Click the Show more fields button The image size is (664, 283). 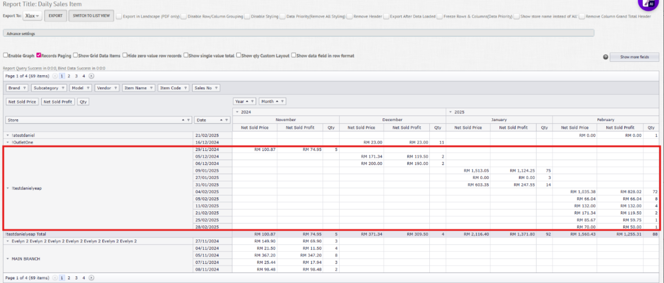(x=634, y=57)
